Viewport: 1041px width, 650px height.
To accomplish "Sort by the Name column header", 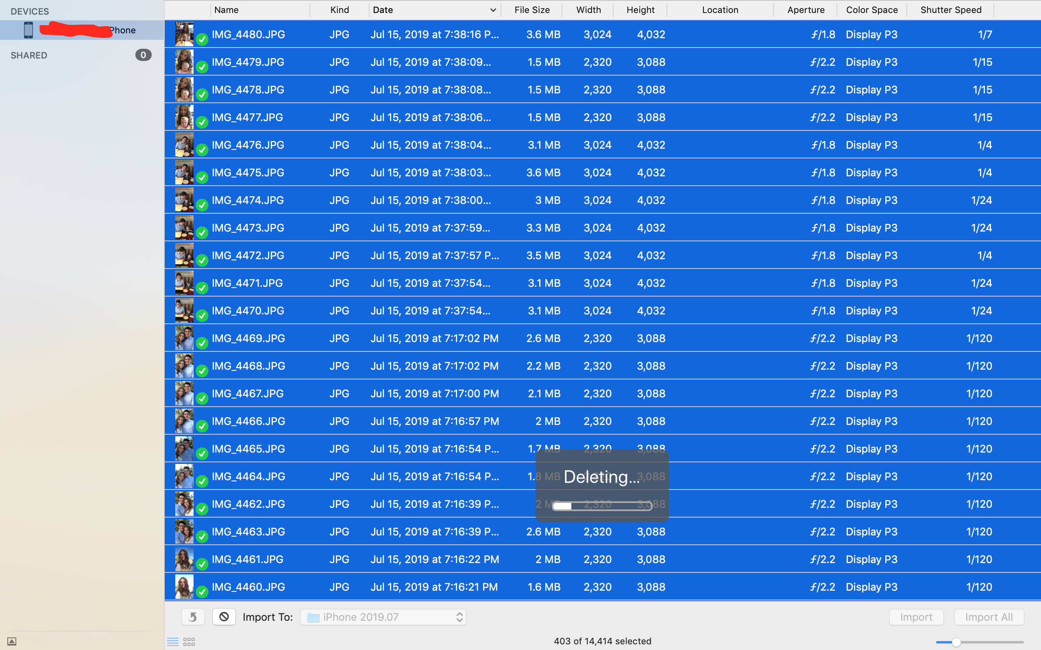I will coord(260,10).
